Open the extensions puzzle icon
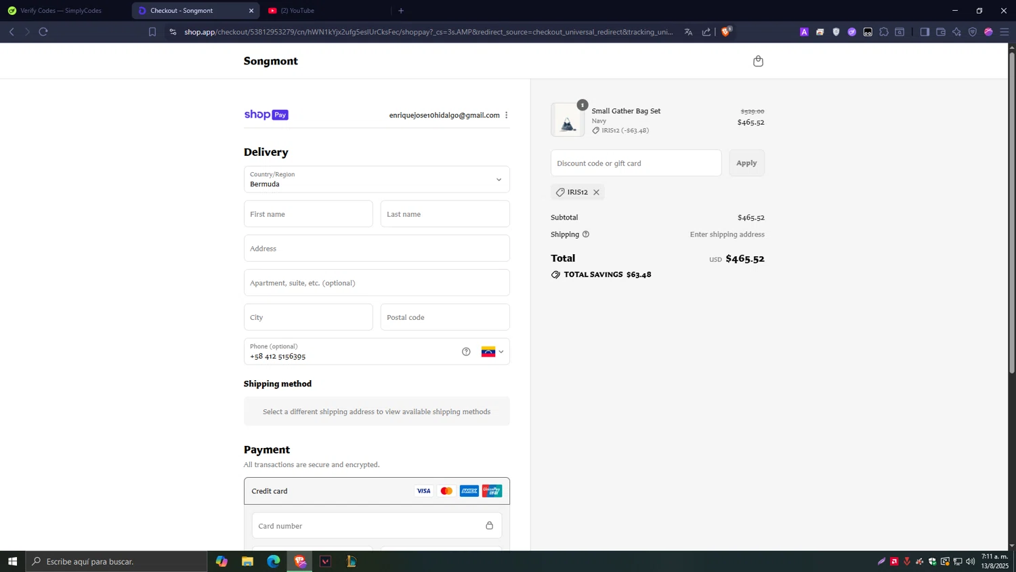Screen dimensions: 1016x572 (x=884, y=32)
